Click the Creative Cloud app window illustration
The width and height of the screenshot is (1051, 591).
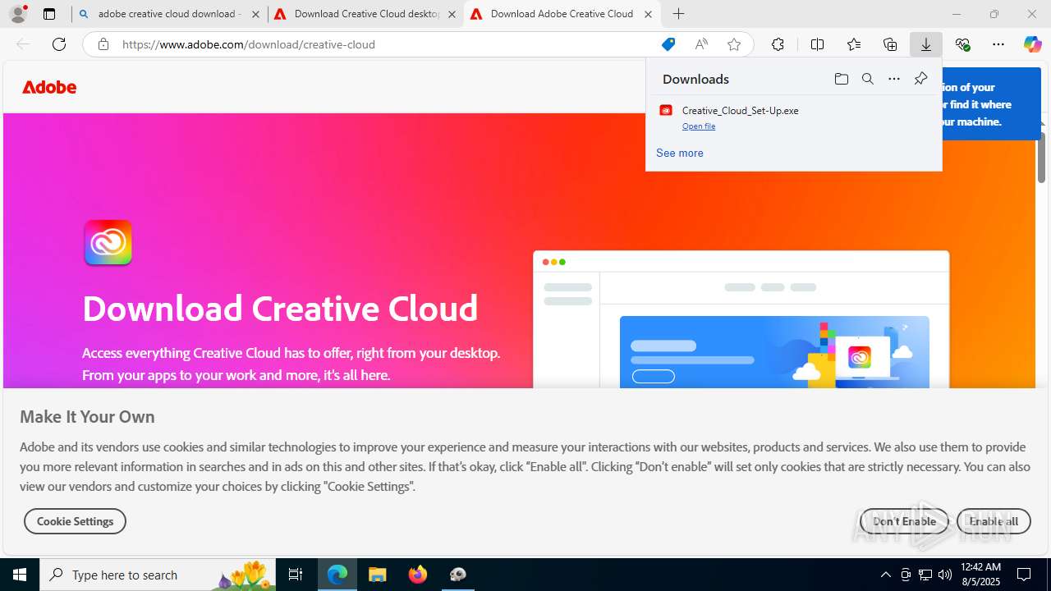(741, 319)
